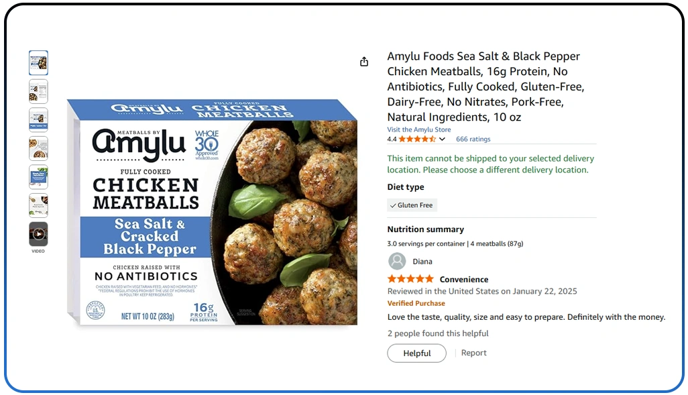Play the product video thumbnail
The width and height of the screenshot is (688, 395).
pyautogui.click(x=38, y=234)
